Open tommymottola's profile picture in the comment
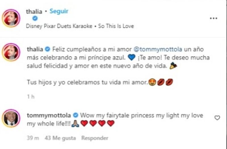 [11, 118]
